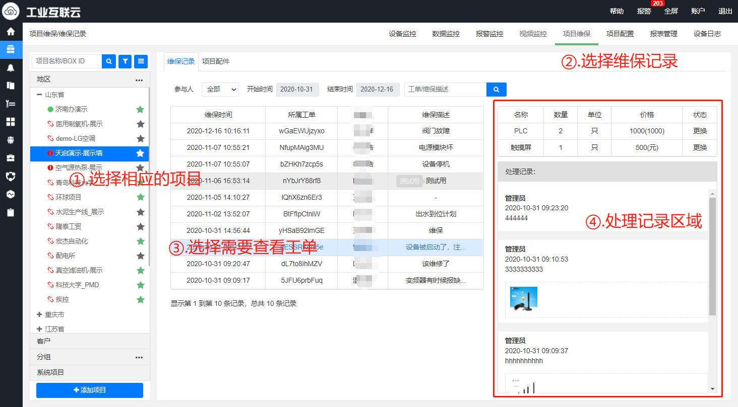
Task: Switch to 项目配置 tab
Action: click(620, 34)
